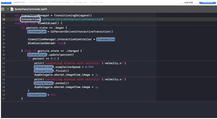Click highlighted interaction before cancel()

tap(43, 83)
